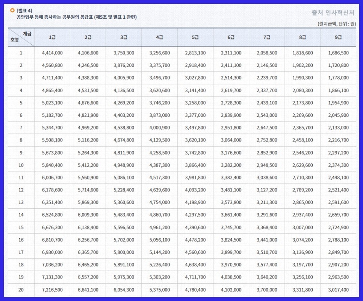Viewport: 363px width, 301px height.
Task: Click the value 2,045,900
Action: click(338, 115)
